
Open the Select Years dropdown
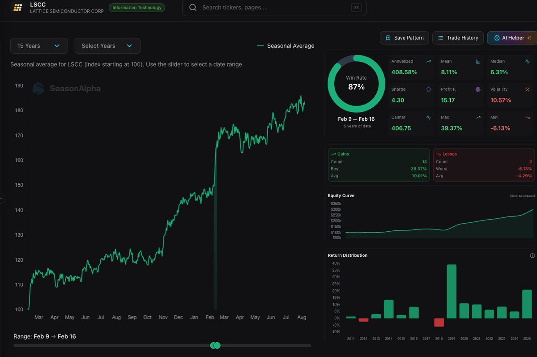pos(107,46)
